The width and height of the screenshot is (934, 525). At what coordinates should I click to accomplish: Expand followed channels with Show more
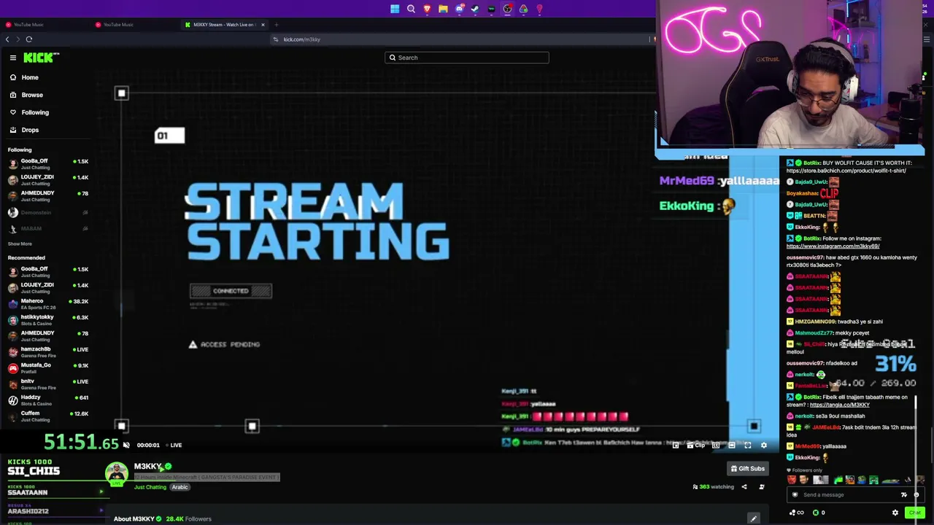[x=20, y=244]
